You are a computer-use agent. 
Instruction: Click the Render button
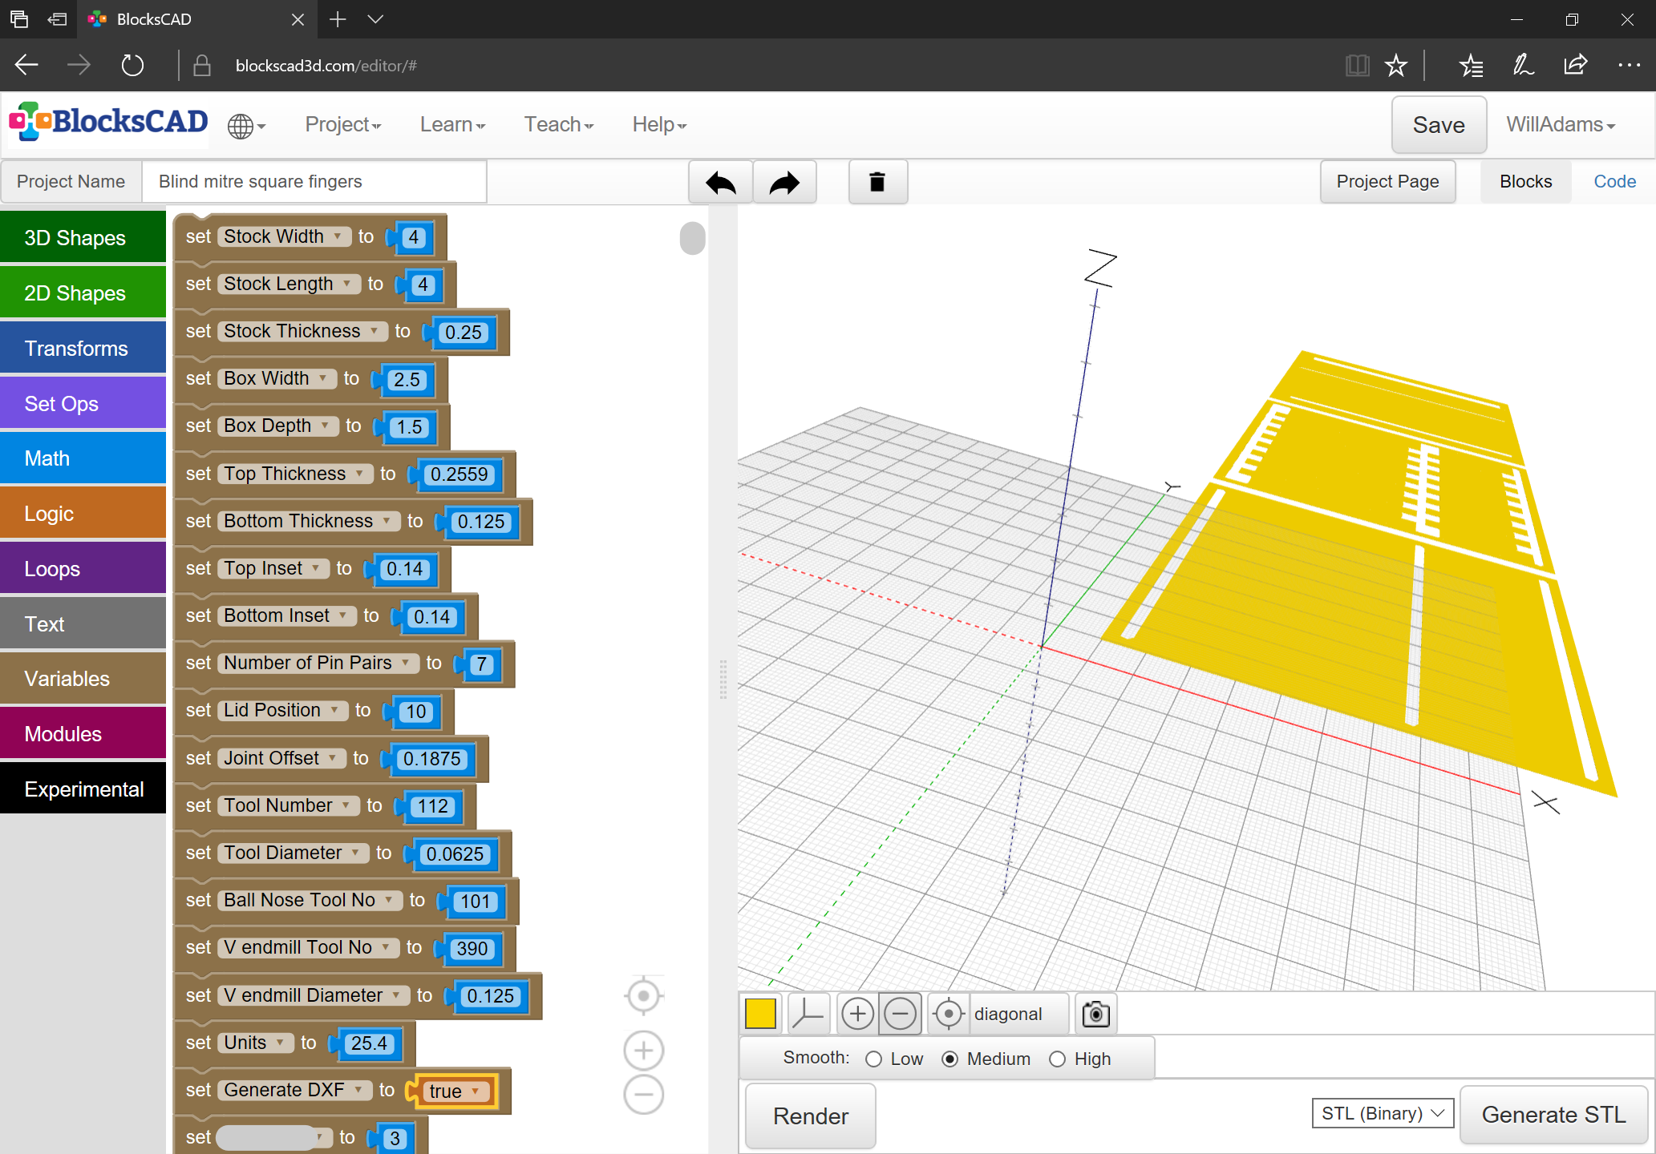(x=810, y=1116)
